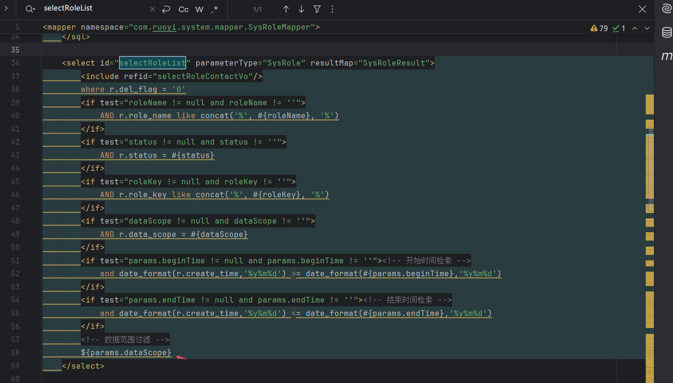The height and width of the screenshot is (383, 673).
Task: Click parameterType="SysRole" attribute
Action: (x=251, y=63)
